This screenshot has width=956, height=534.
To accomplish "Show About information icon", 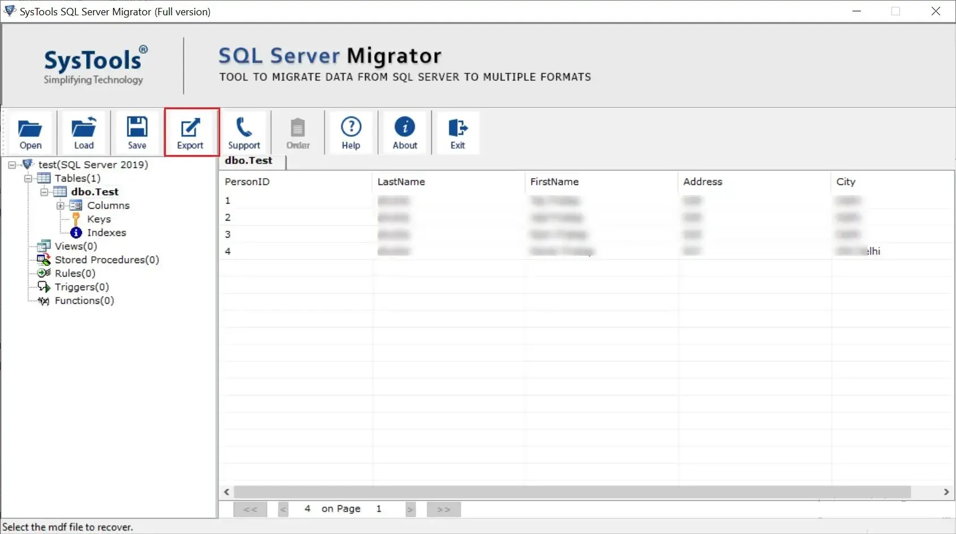I will (405, 132).
